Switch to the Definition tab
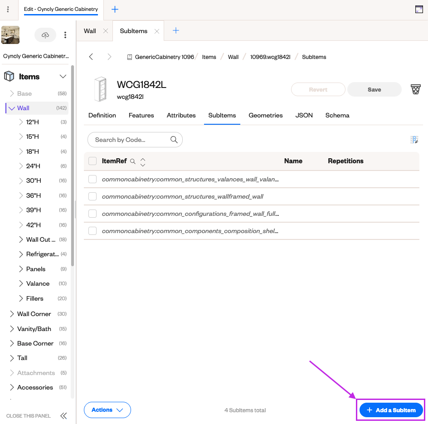 coord(102,116)
